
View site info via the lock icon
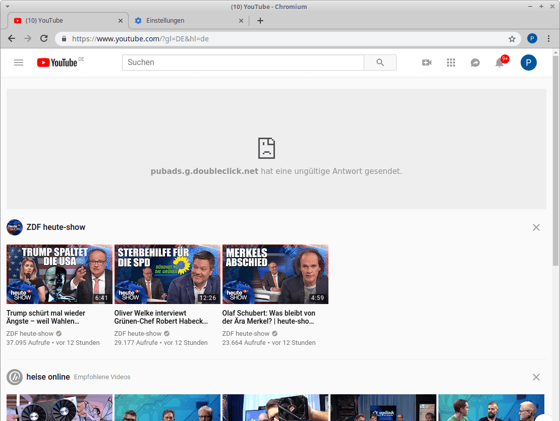pos(64,39)
